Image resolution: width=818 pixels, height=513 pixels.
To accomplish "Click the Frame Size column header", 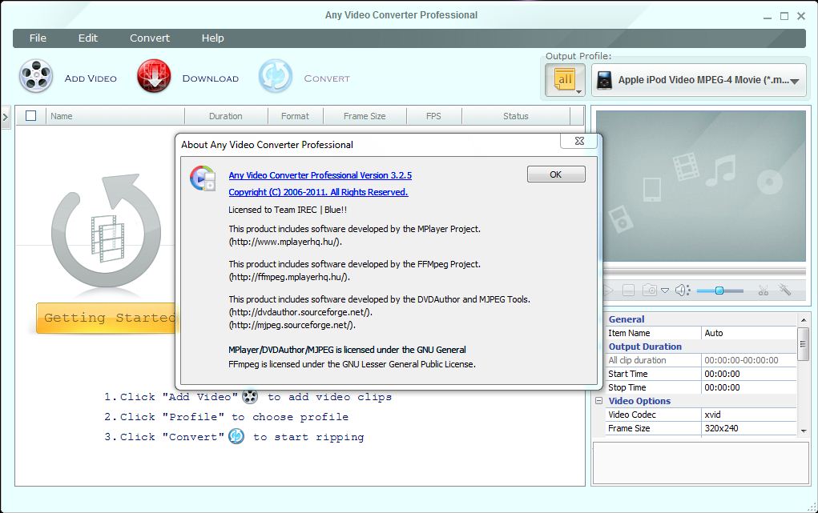I will point(365,116).
